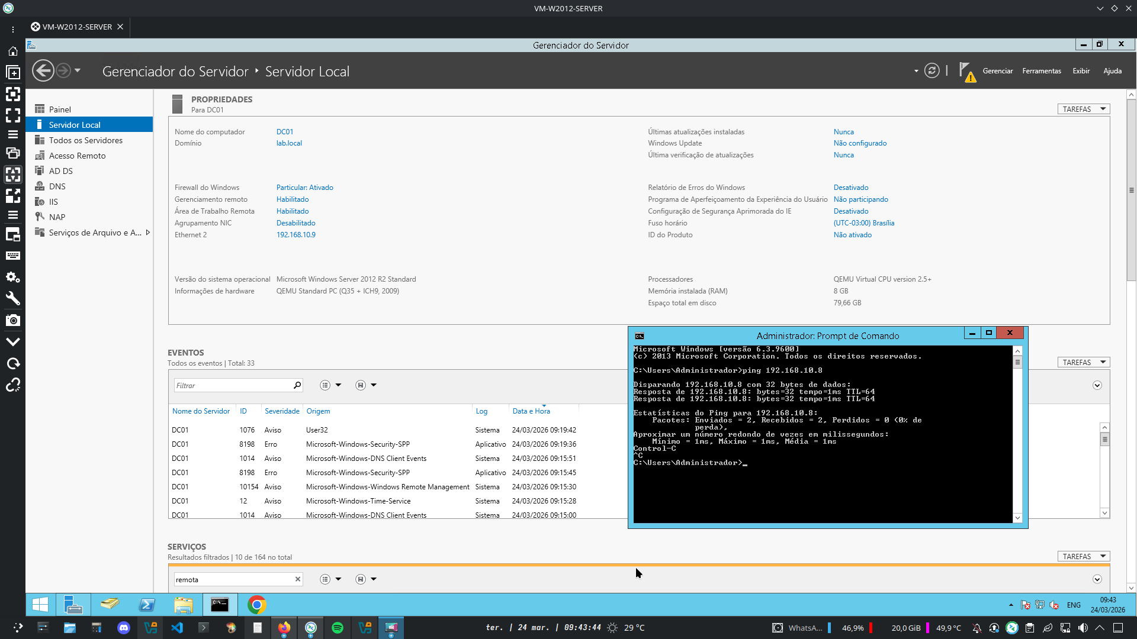Refresh the Server Manager view
Viewport: 1137px width, 639px height.
coord(932,71)
